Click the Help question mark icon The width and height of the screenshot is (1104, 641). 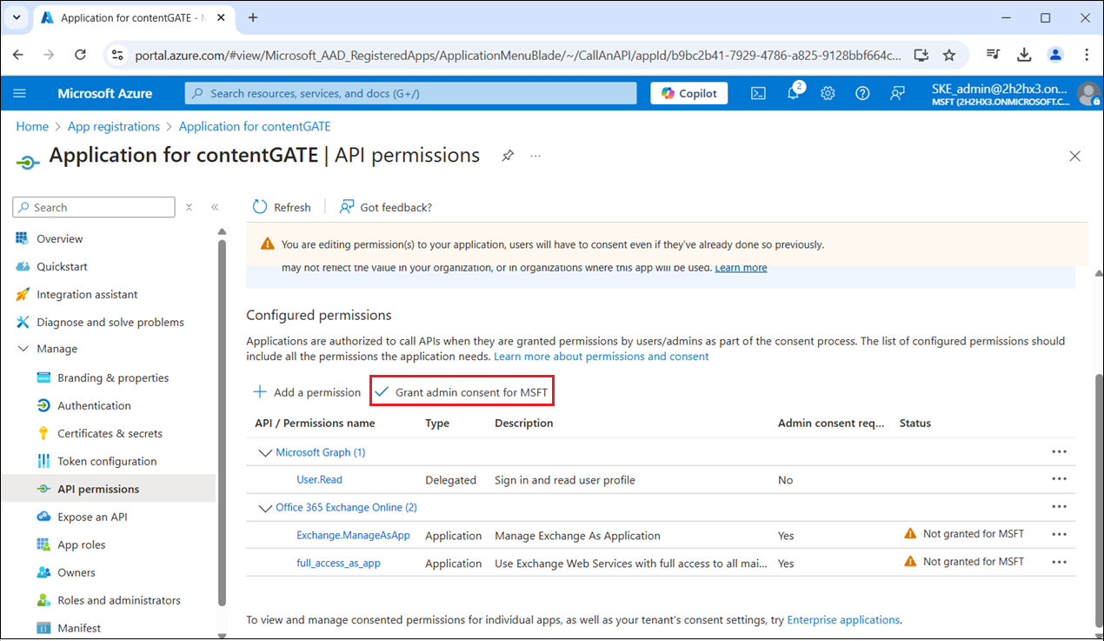tap(862, 93)
